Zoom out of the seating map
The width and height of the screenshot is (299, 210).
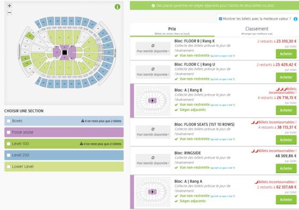click(x=10, y=13)
